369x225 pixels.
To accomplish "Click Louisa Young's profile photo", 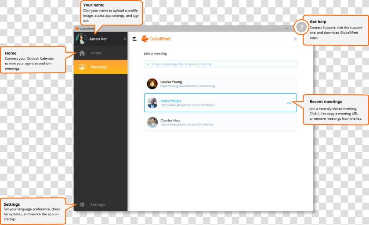I will point(152,84).
